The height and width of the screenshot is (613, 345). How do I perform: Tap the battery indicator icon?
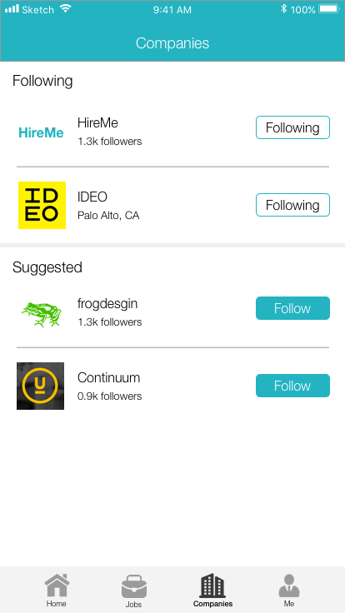click(329, 9)
